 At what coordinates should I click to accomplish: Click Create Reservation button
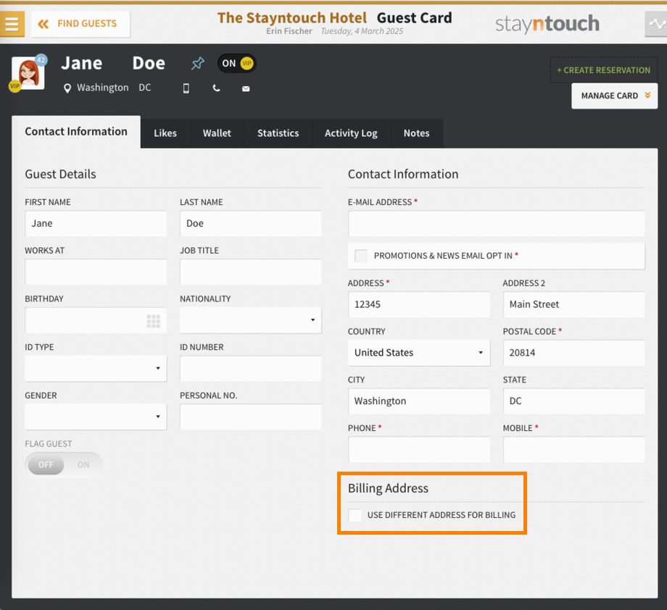604,70
